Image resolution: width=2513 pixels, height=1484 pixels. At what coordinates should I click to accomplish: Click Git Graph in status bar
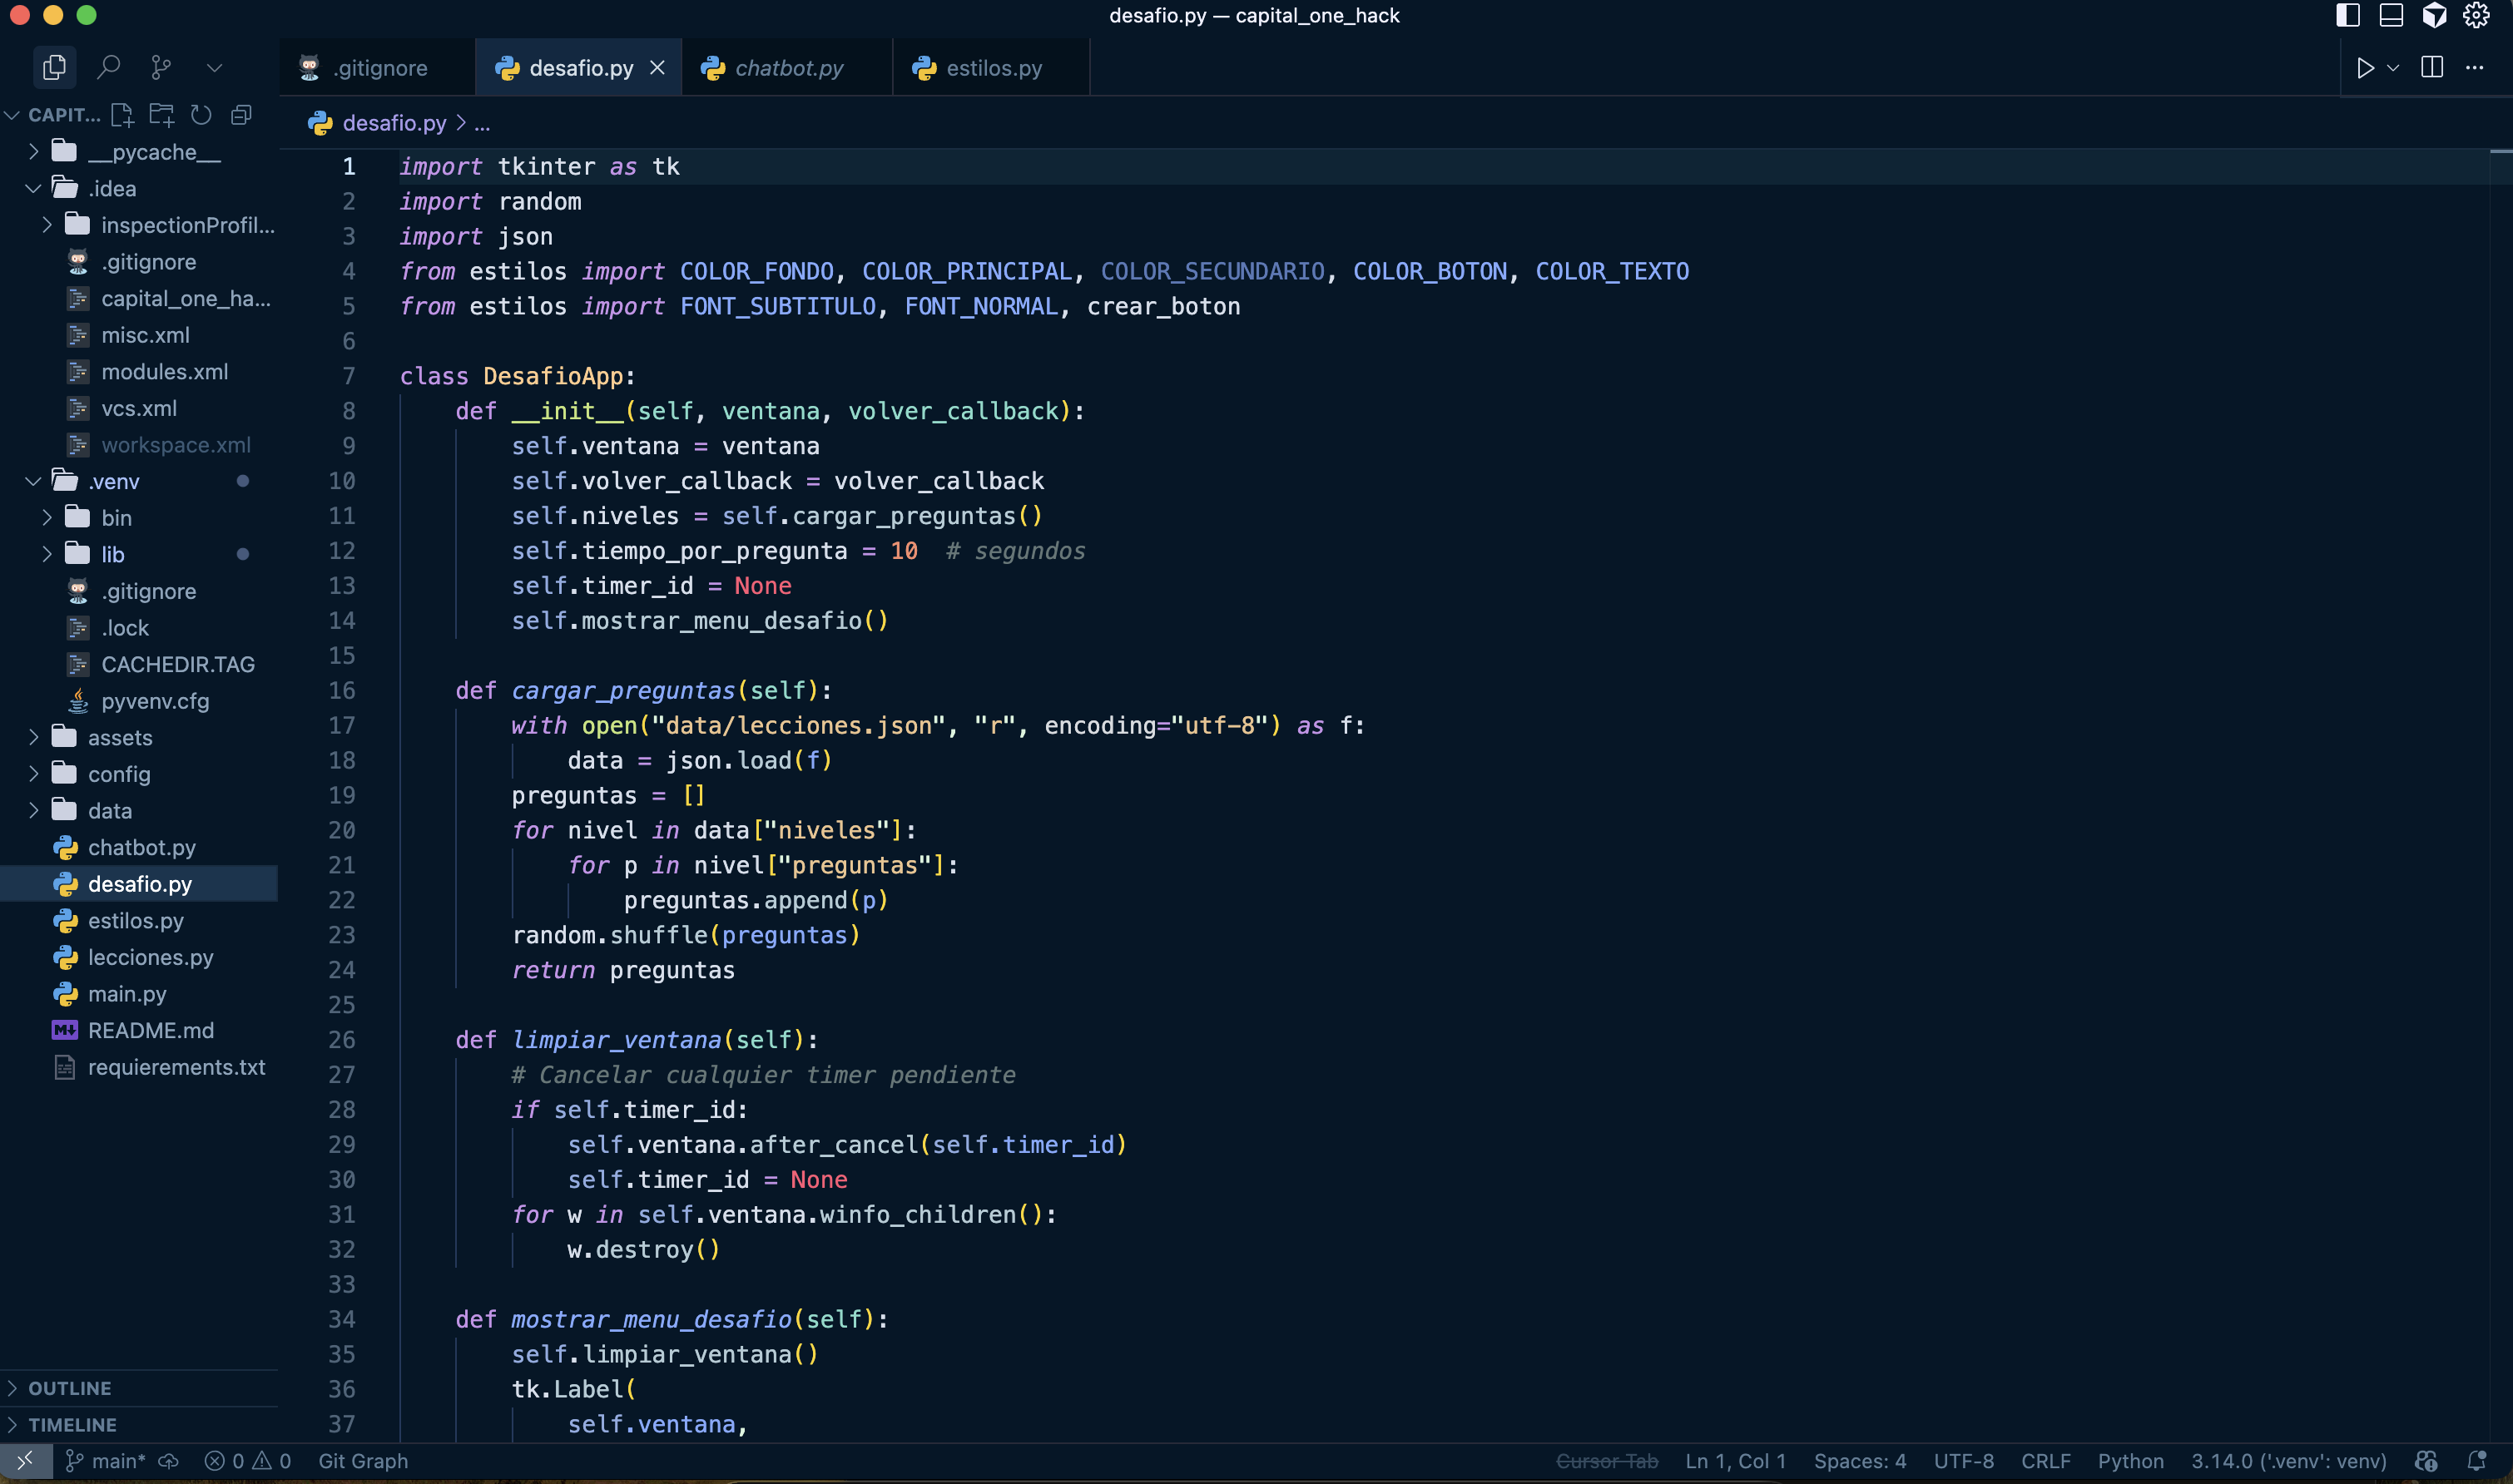(x=362, y=1461)
